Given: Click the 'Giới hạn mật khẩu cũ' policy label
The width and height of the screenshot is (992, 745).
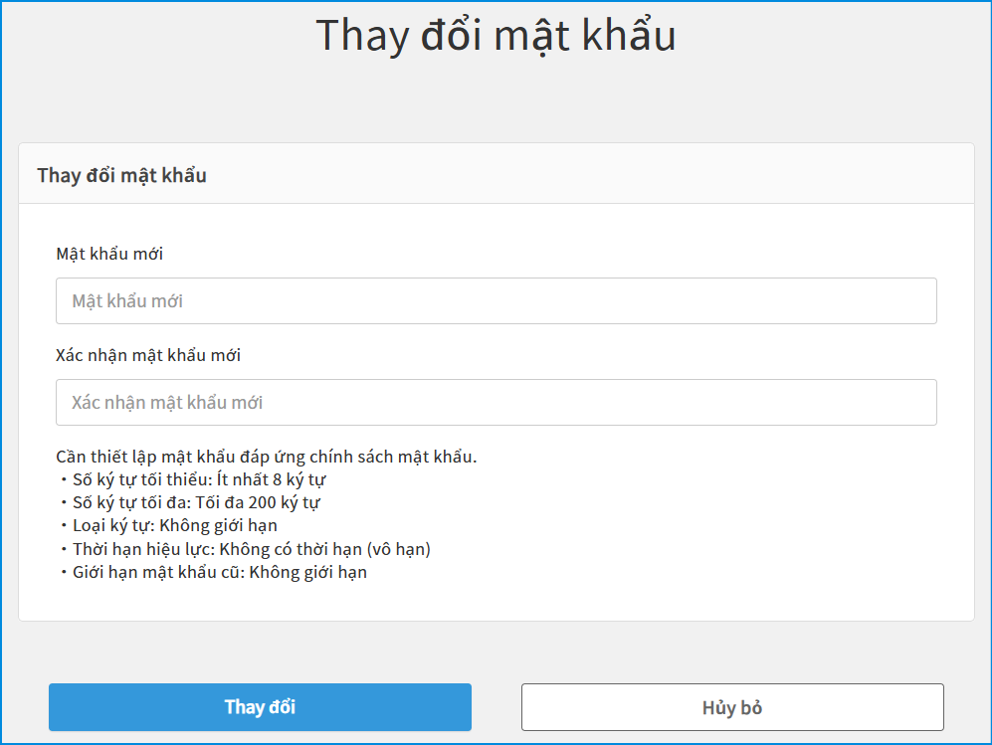Looking at the screenshot, I should coord(156,572).
